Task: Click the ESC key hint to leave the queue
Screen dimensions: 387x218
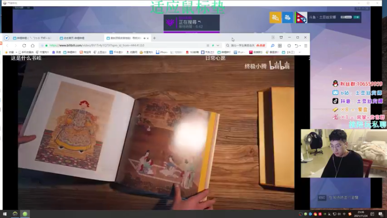Action: coord(322,198)
